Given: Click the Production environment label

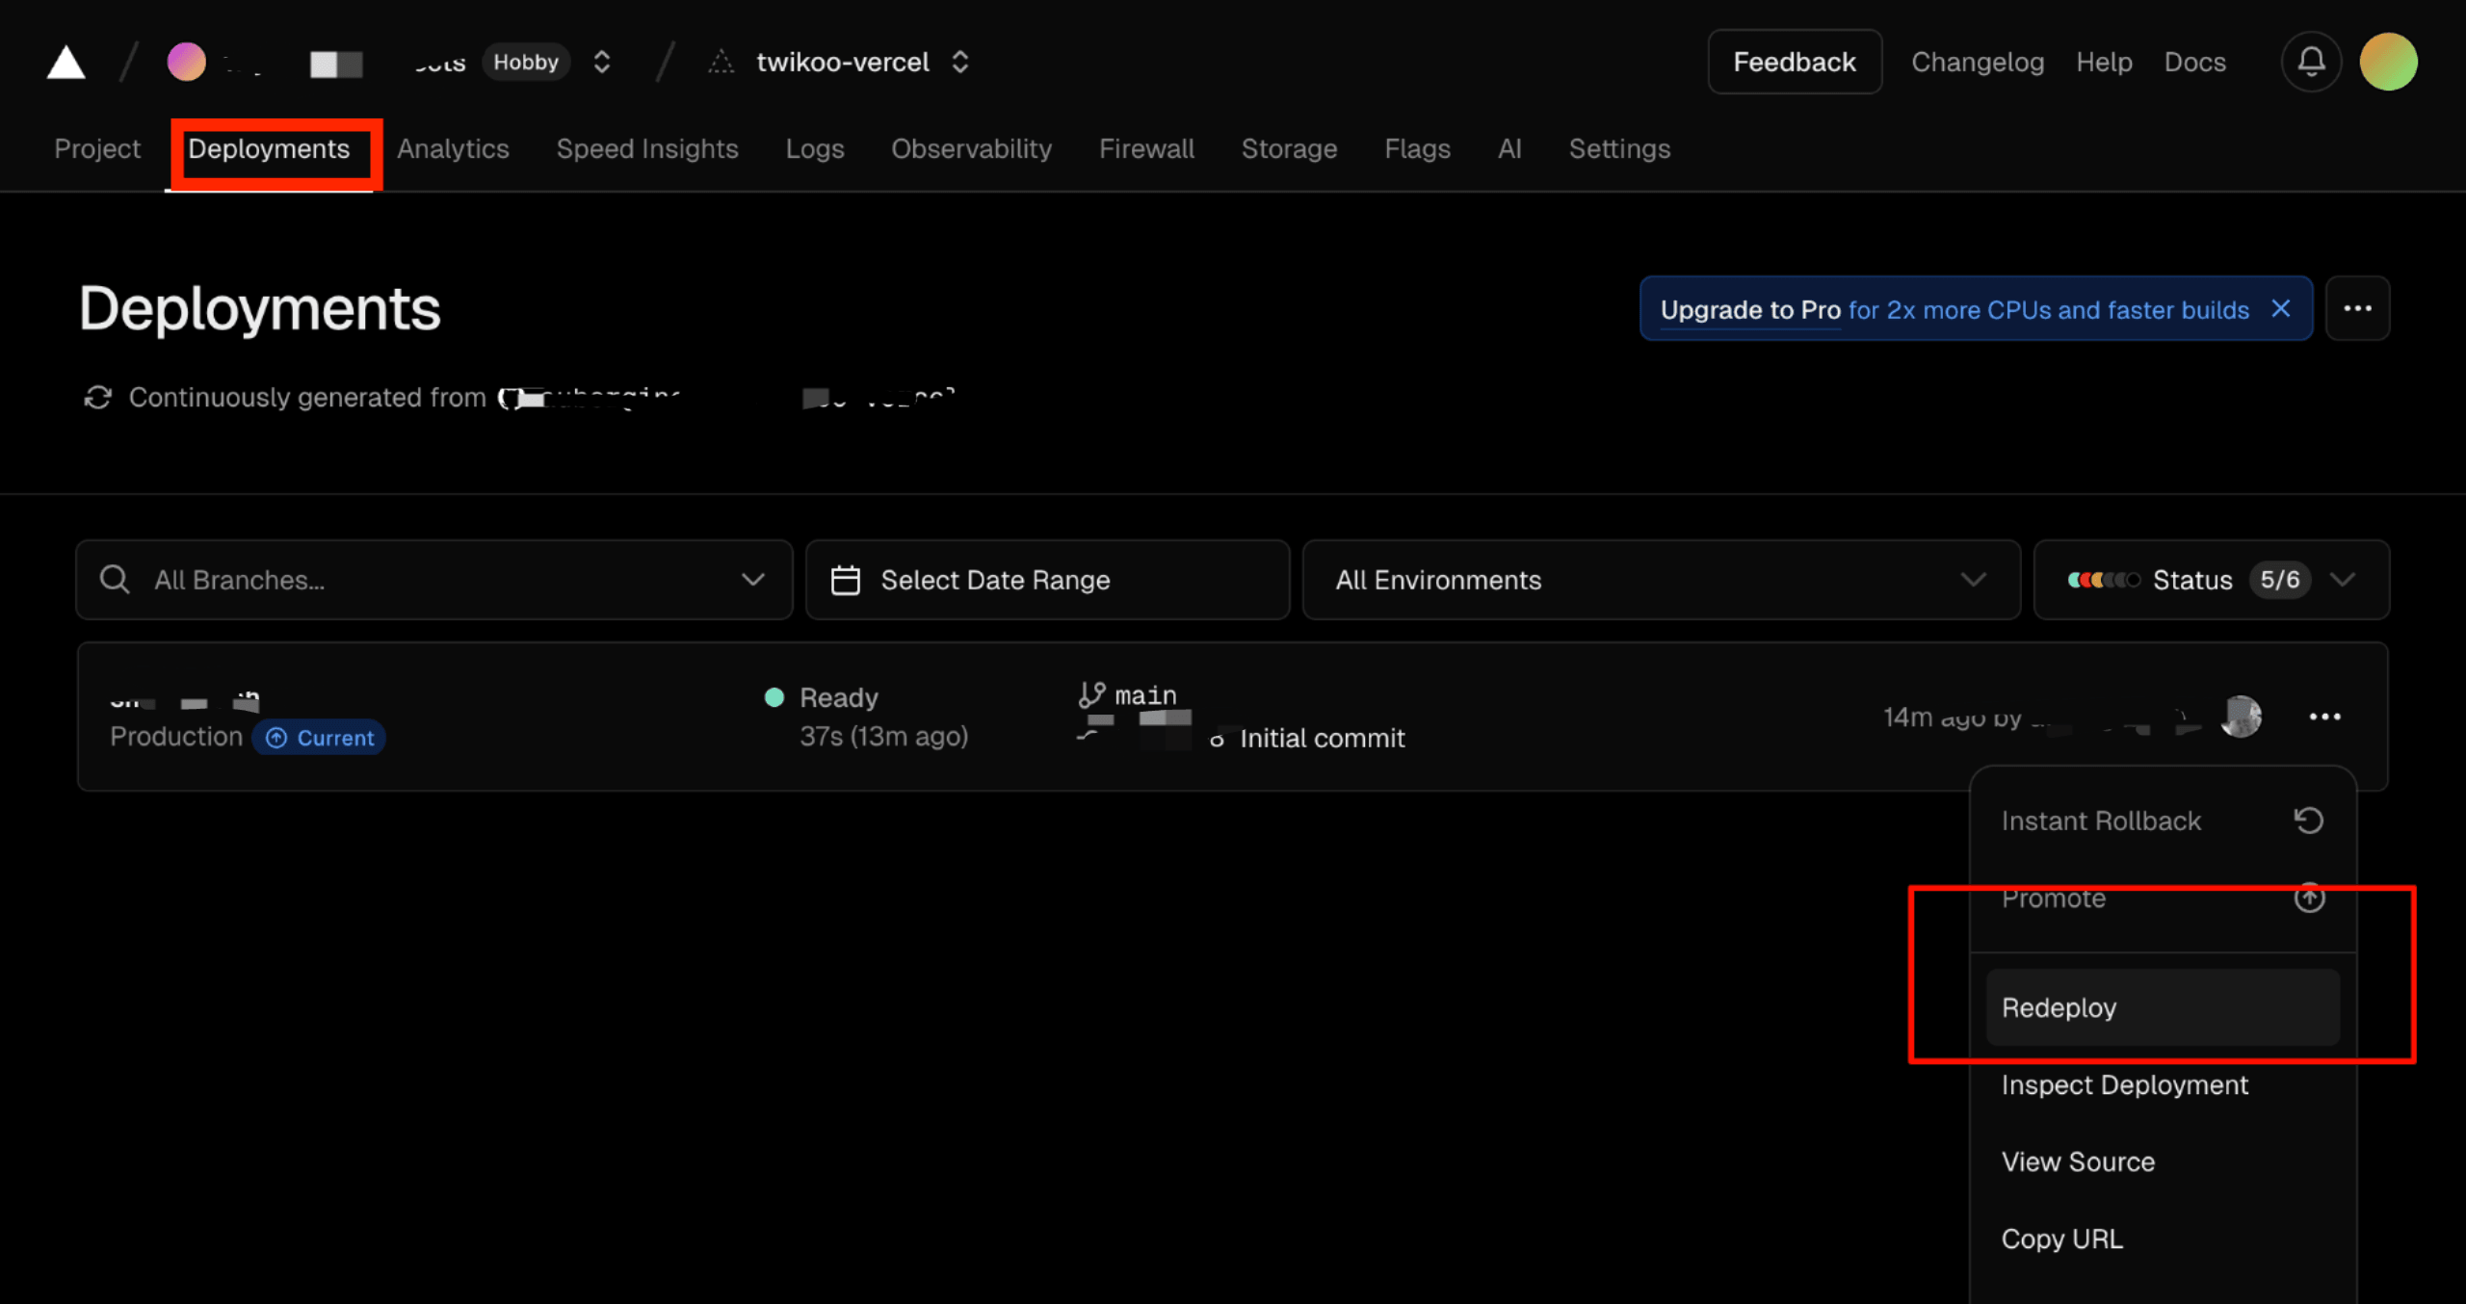Looking at the screenshot, I should [176, 737].
